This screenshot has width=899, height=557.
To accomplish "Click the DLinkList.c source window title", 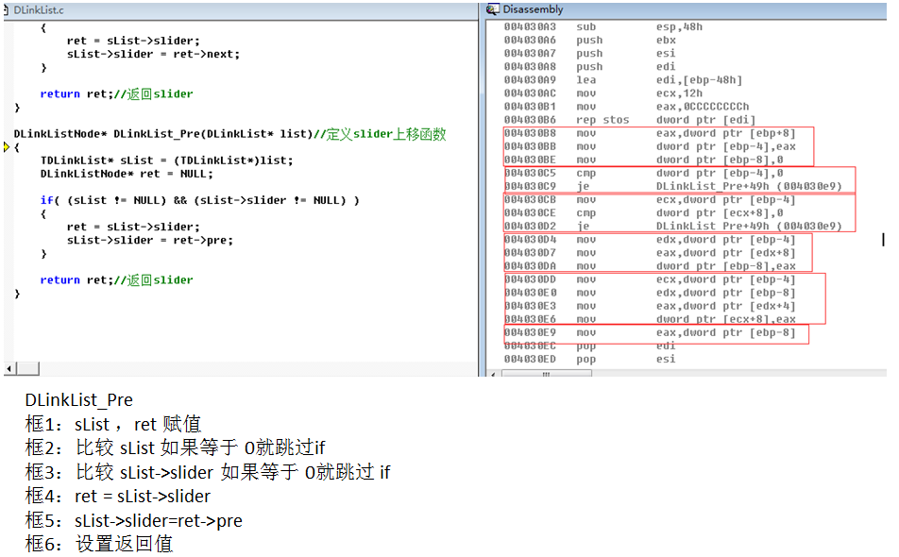I will [x=39, y=10].
